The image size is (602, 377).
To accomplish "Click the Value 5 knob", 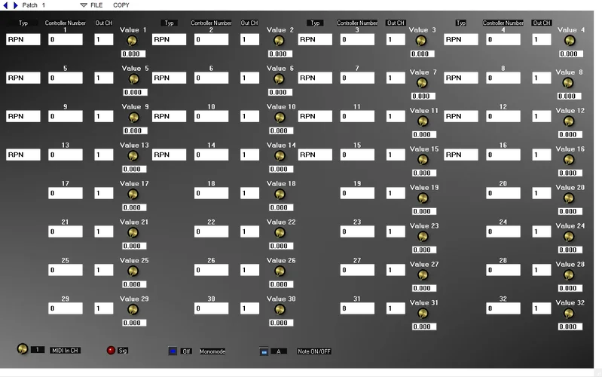I will pos(133,79).
